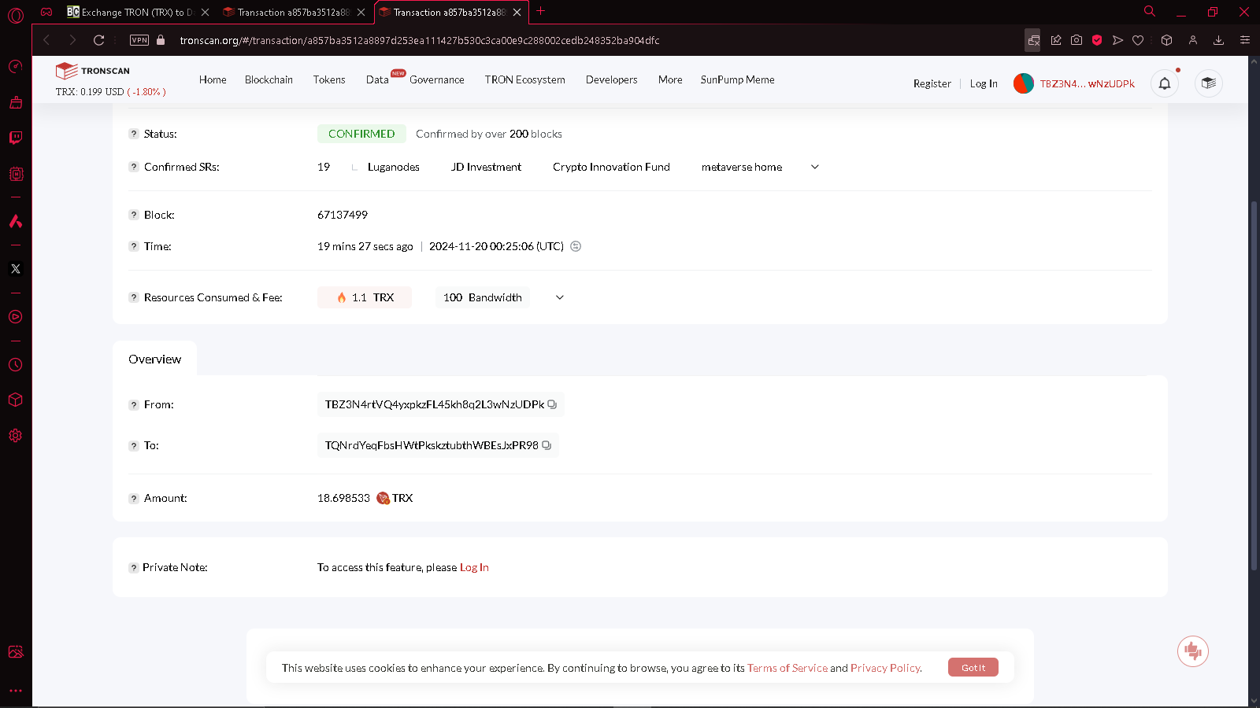Open History from the sidebar clock icon

[15, 365]
